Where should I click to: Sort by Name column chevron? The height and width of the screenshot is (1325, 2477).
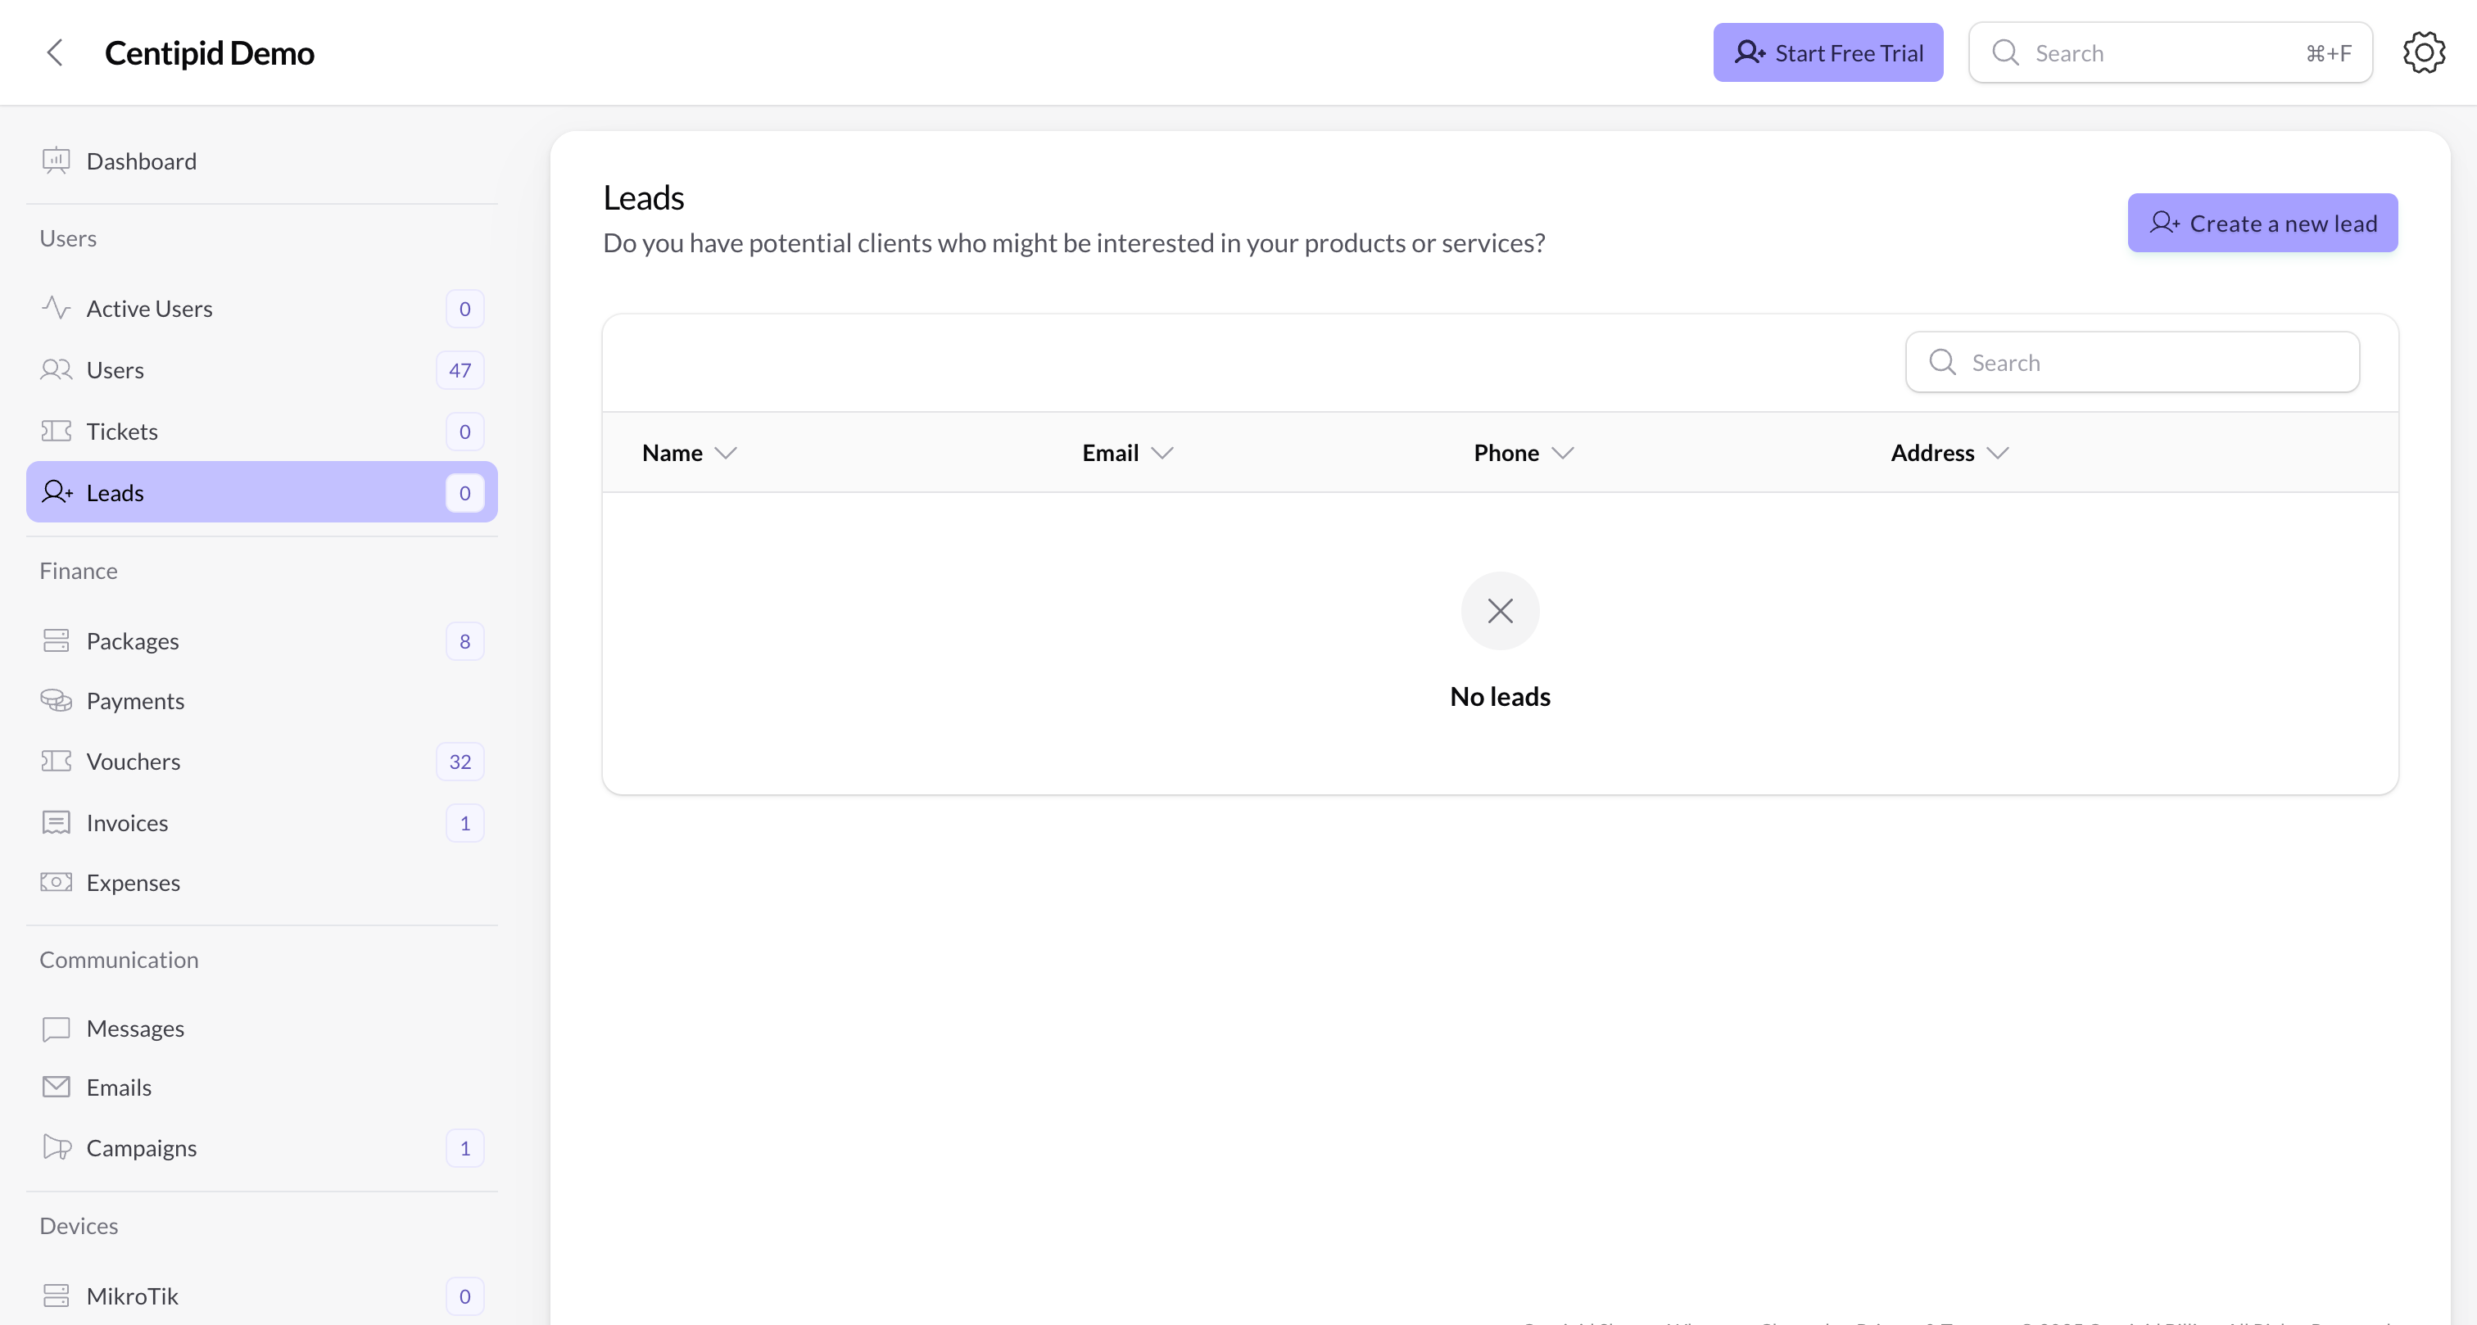[726, 453]
